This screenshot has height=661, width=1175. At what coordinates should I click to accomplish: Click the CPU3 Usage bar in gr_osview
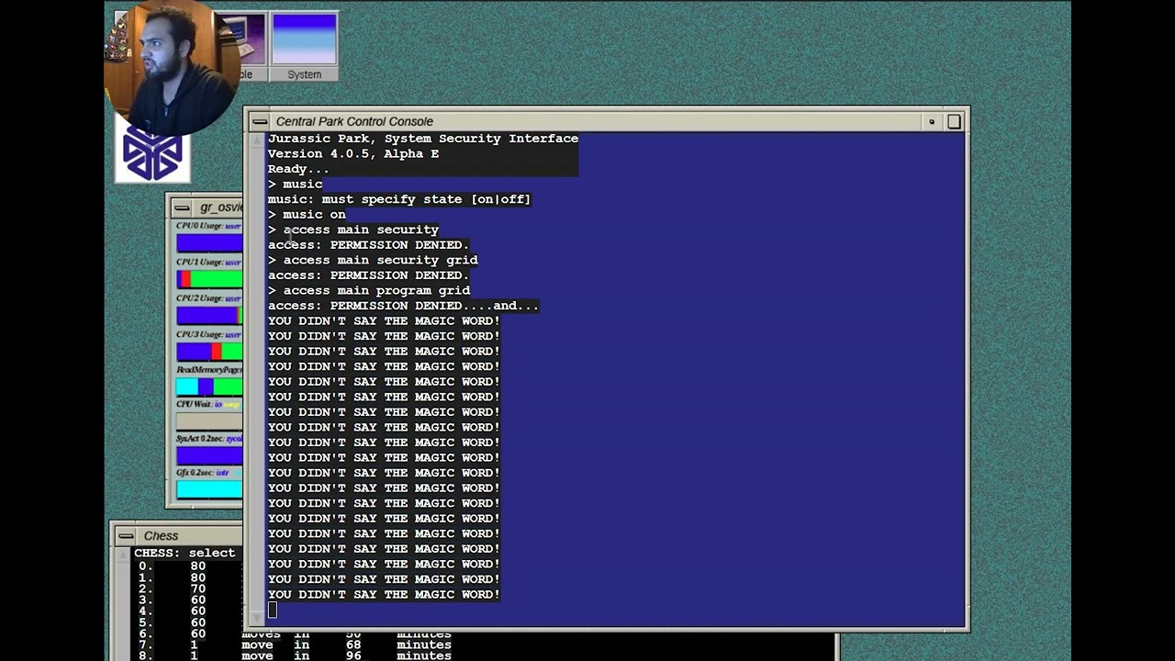click(209, 352)
